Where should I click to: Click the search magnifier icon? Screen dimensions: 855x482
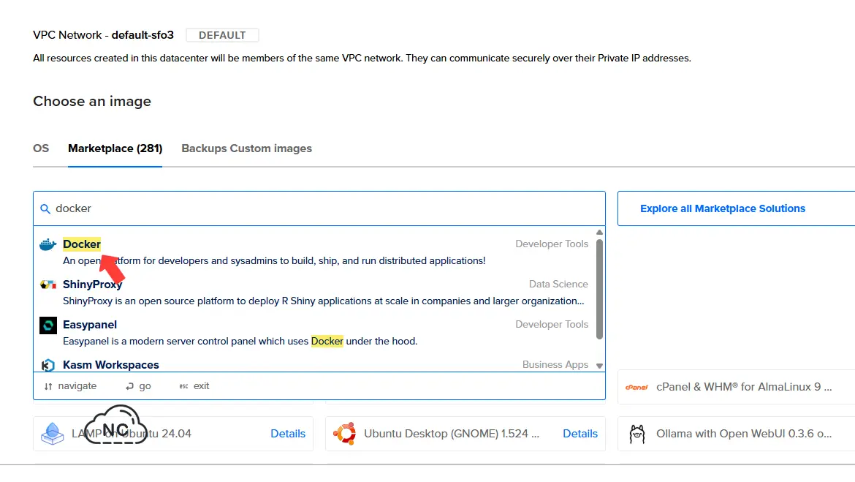(x=45, y=208)
